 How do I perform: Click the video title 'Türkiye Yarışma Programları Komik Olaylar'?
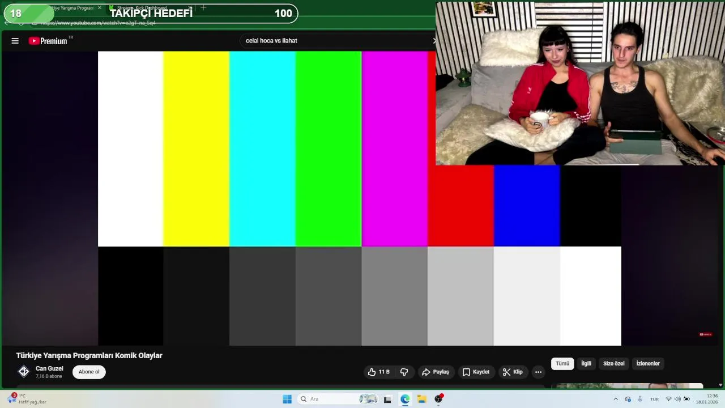(x=89, y=355)
